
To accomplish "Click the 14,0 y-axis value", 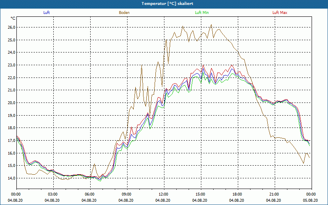I will pos(12,178).
